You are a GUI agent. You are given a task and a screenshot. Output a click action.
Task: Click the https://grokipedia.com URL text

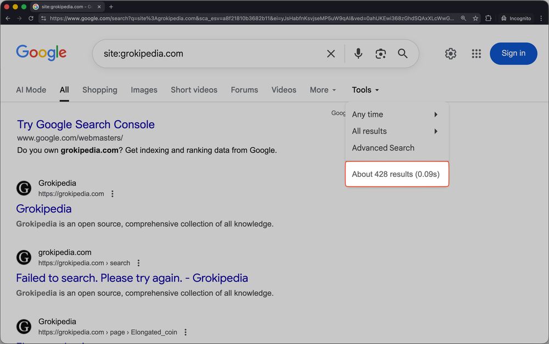coord(71,194)
